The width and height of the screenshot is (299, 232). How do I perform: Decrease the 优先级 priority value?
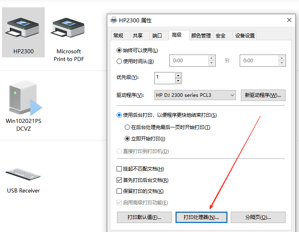pos(178,81)
